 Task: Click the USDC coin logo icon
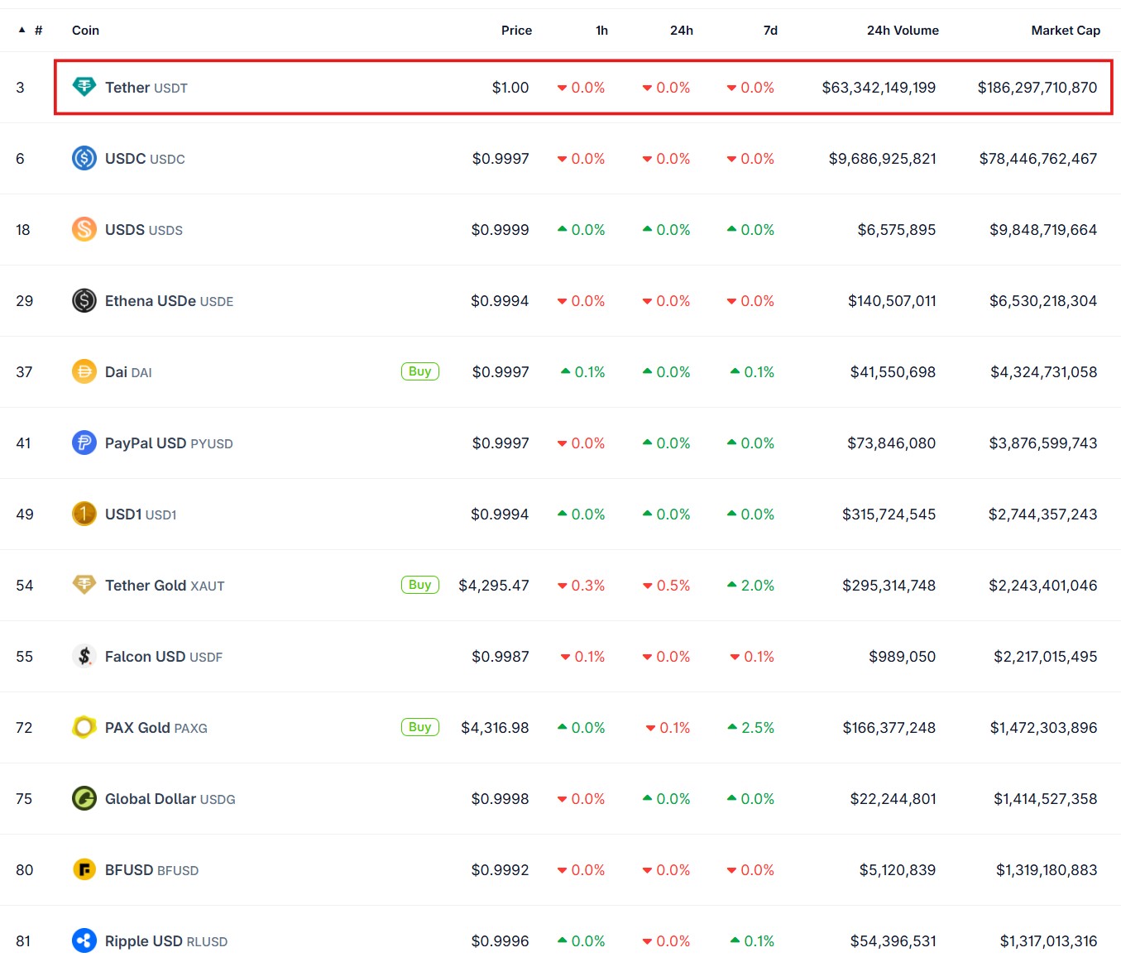click(x=84, y=158)
